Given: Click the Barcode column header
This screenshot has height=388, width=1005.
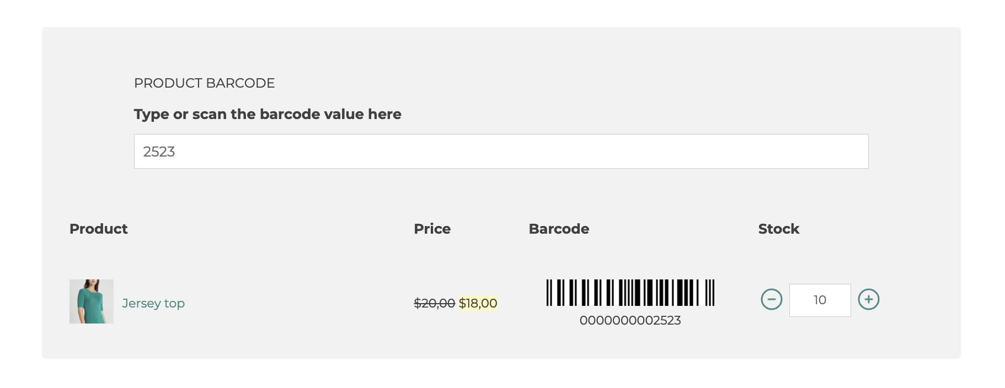Looking at the screenshot, I should click(559, 229).
